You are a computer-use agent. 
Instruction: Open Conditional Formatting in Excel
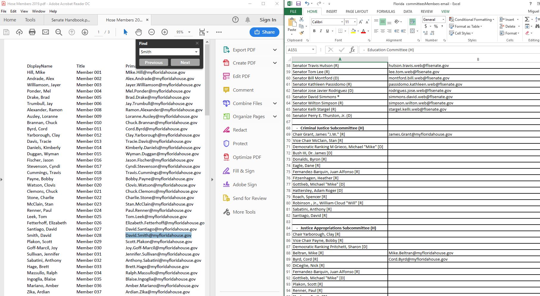coord(471,20)
